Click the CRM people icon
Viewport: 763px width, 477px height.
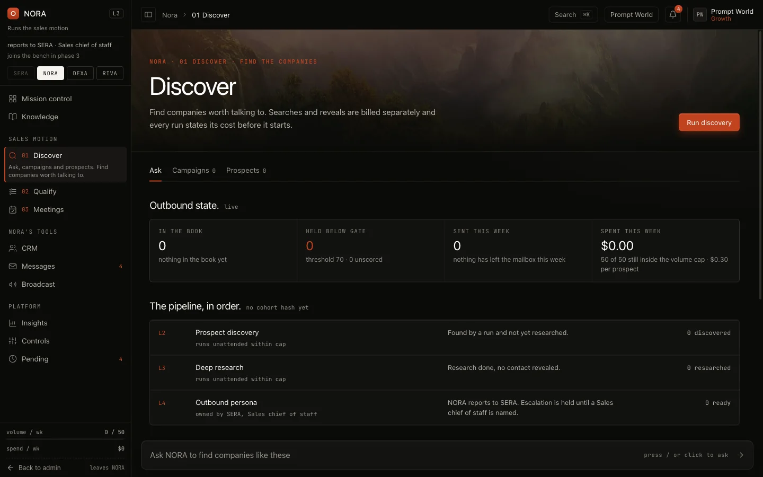pos(13,249)
